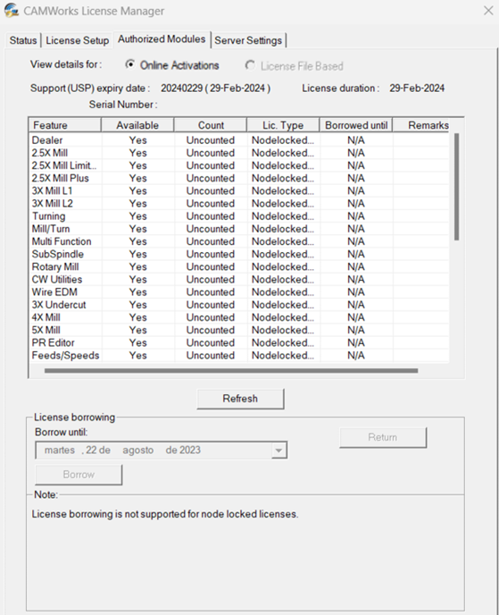Select the 4X Mill feature row
499x615 pixels.
pos(239,317)
